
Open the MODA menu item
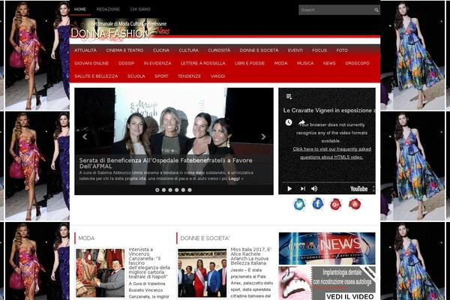[x=281, y=63]
